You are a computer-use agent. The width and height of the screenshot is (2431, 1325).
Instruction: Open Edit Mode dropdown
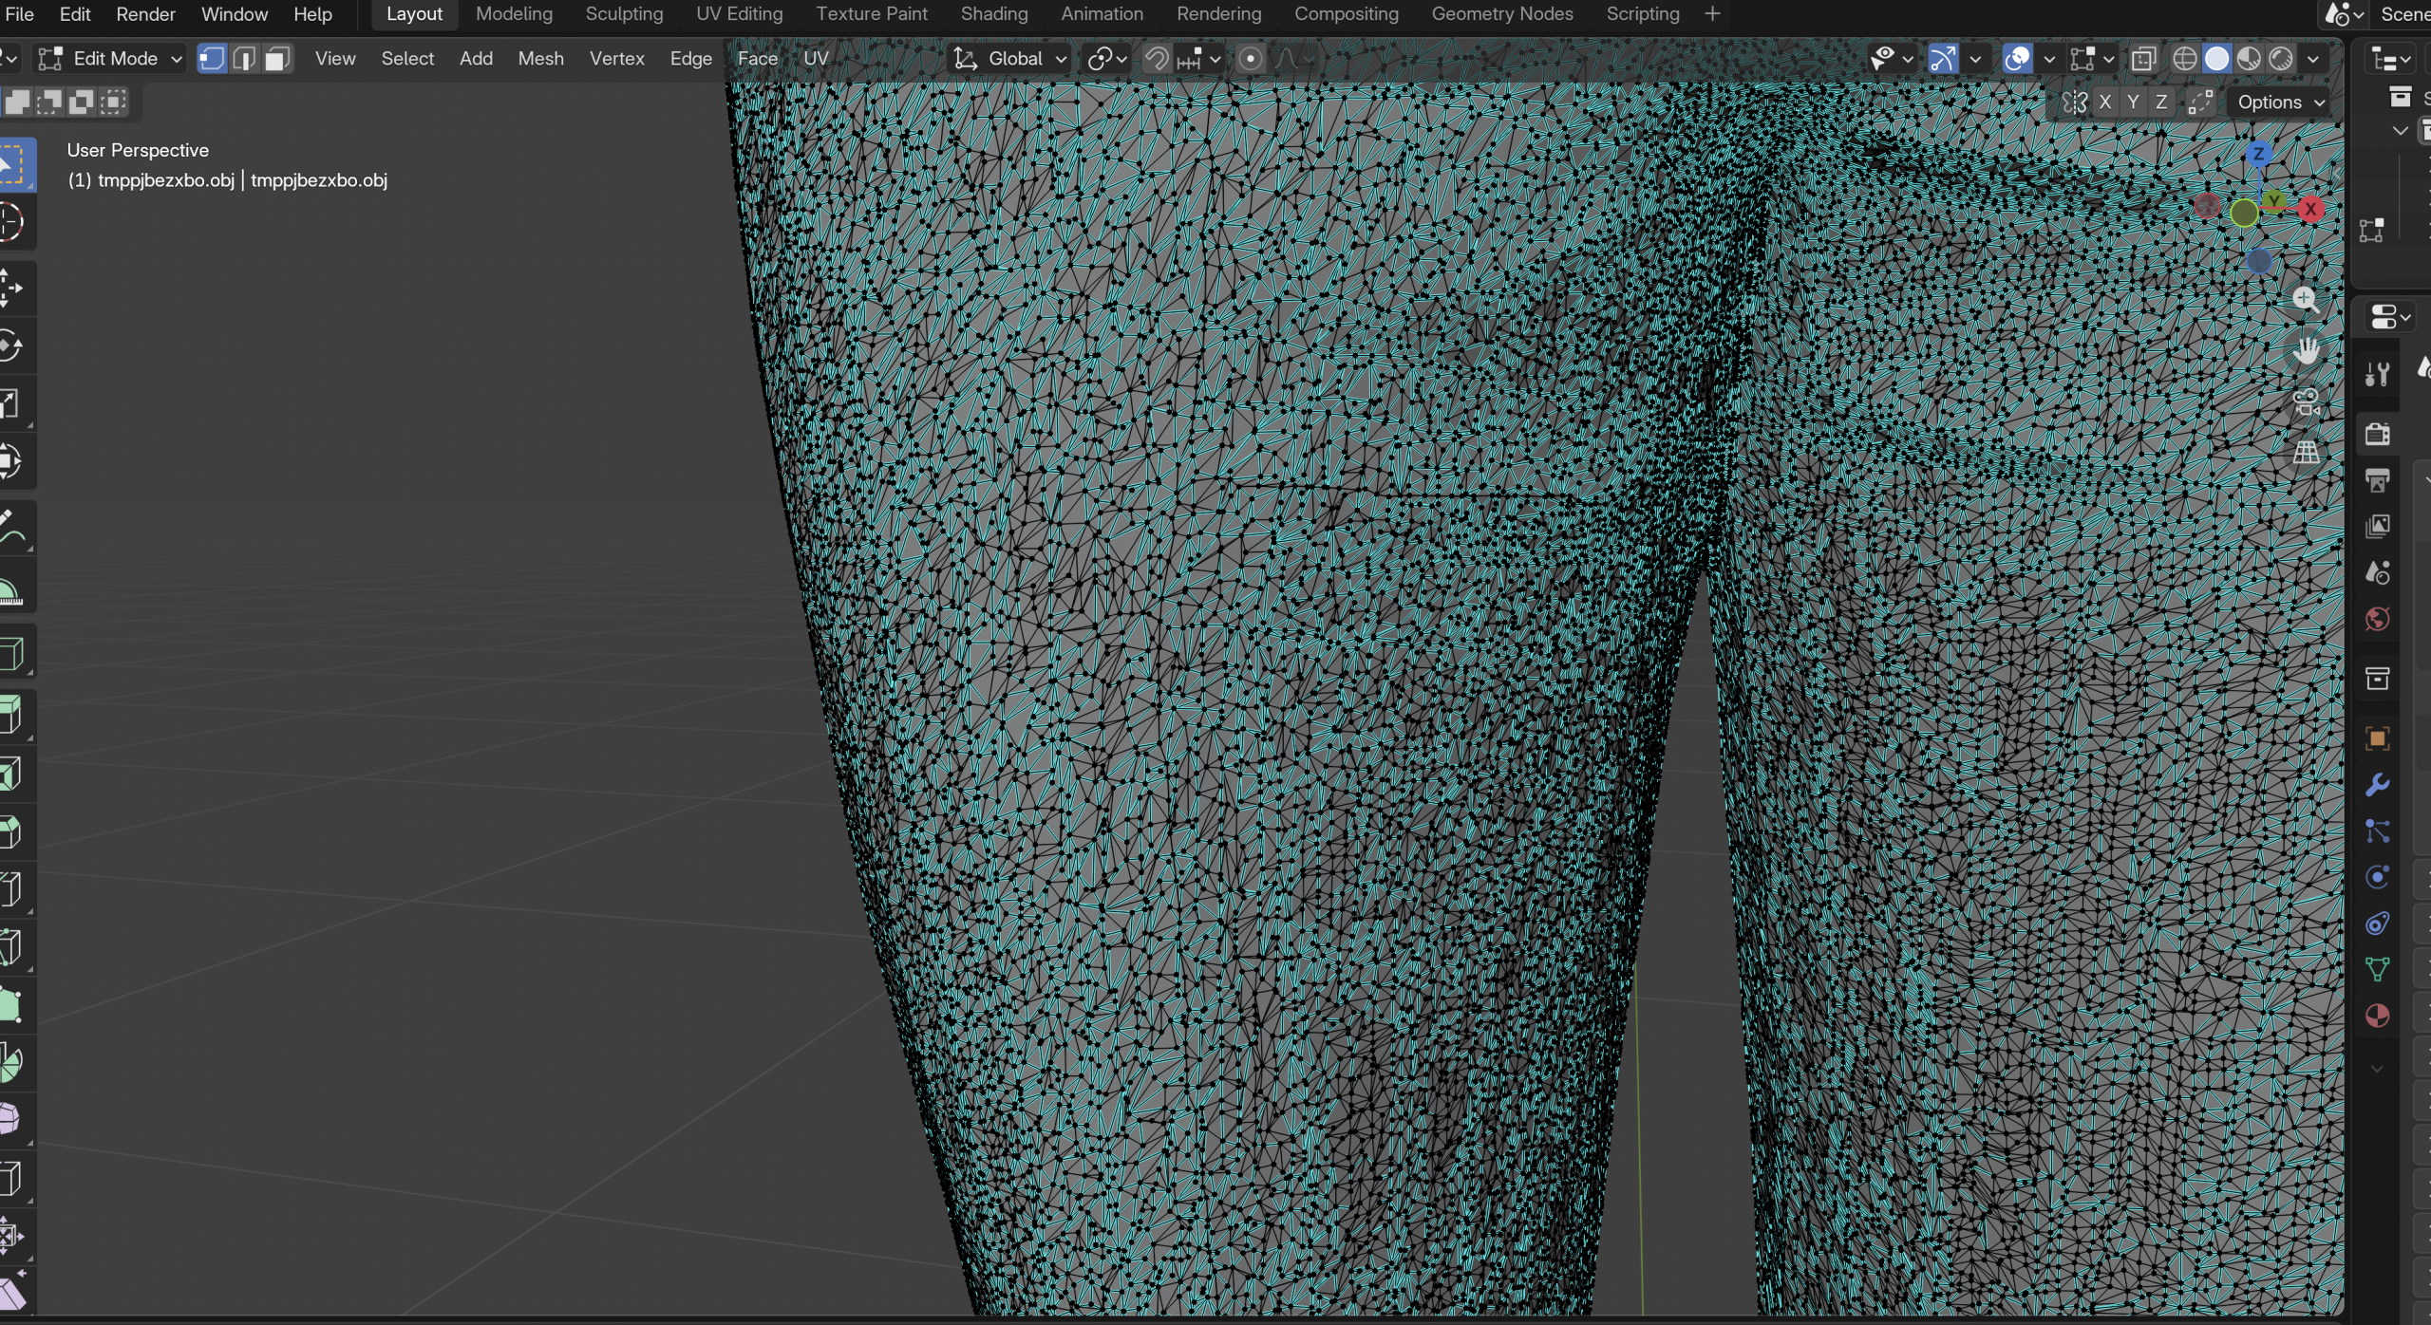click(109, 59)
